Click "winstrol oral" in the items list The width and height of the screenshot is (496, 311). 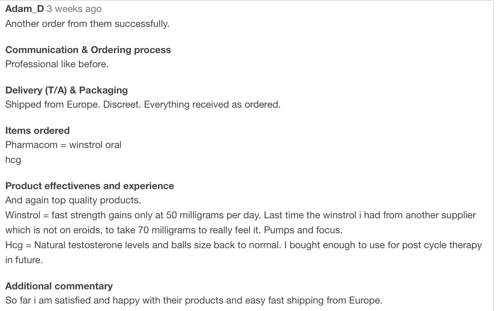click(95, 145)
